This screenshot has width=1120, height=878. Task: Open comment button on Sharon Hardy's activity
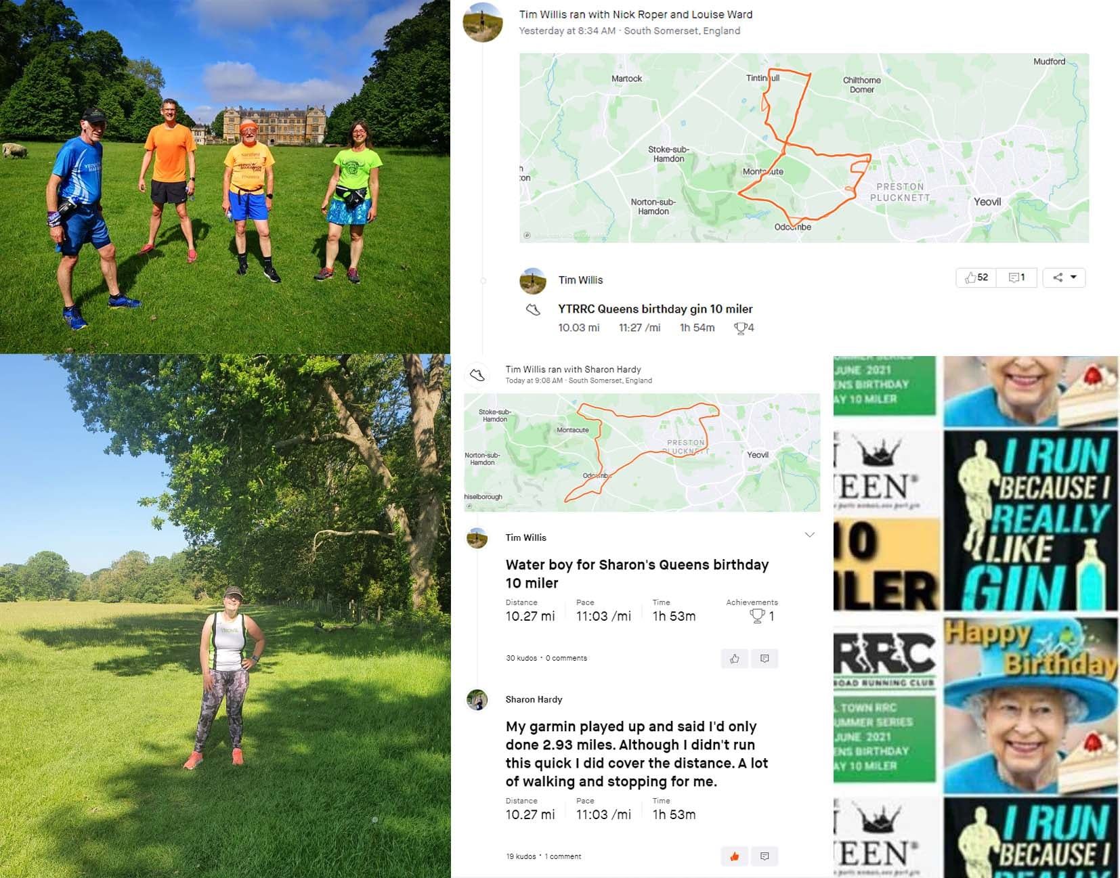pos(764,856)
